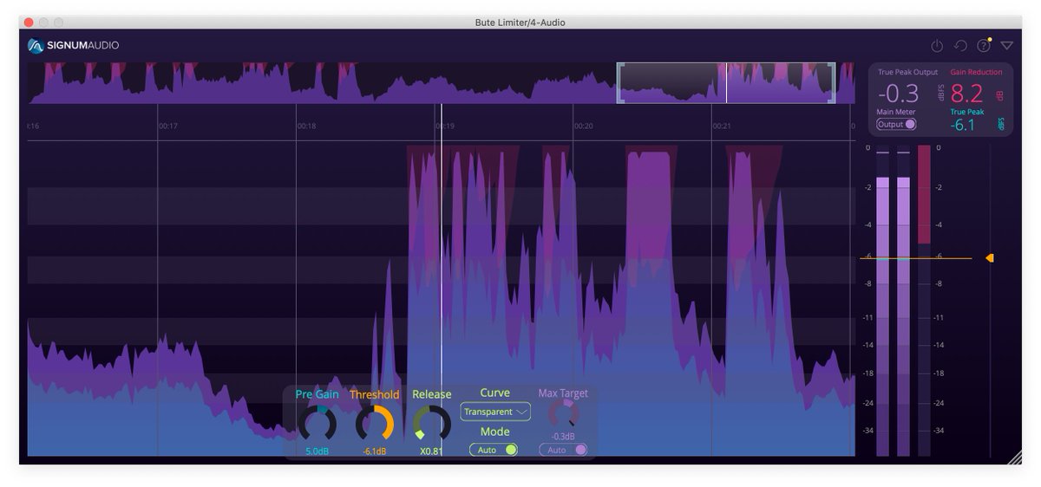Click the Threshold knob
This screenshot has height=487, width=1041.
(x=375, y=424)
